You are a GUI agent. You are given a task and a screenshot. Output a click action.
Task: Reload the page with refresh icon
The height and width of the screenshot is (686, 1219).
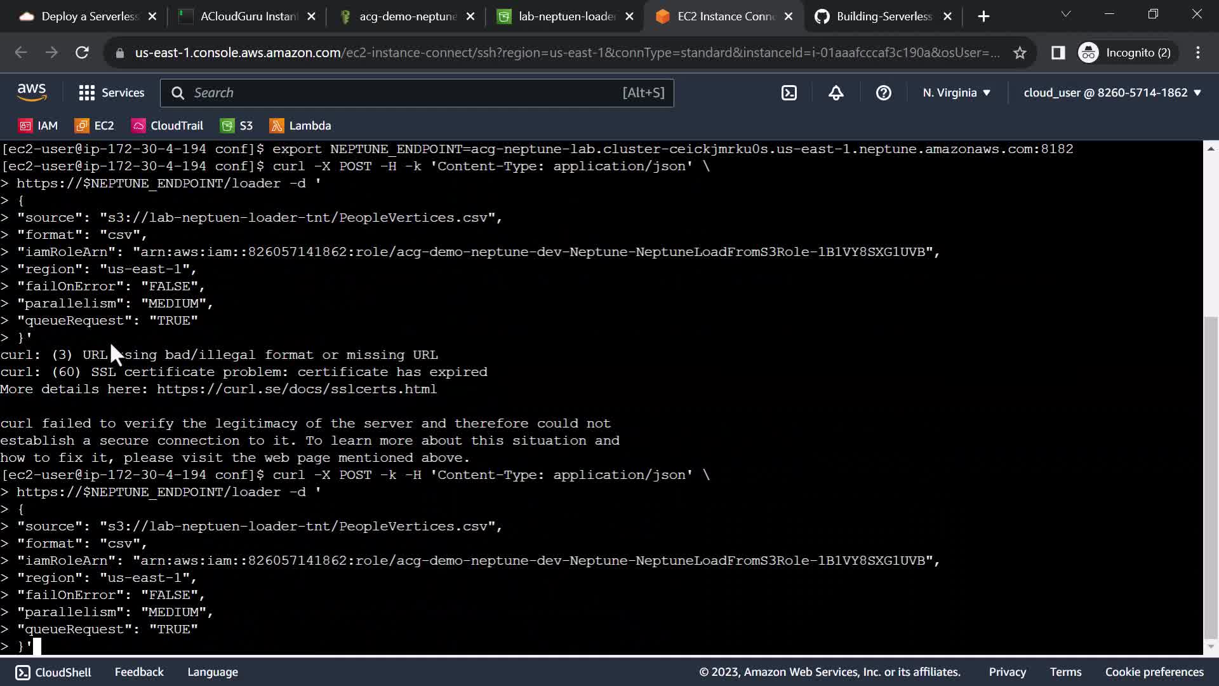click(x=82, y=53)
